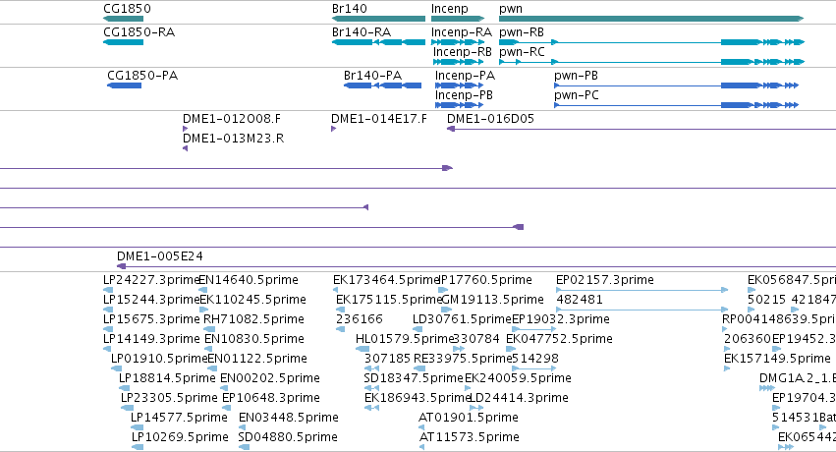Open the 482481 EST label
Image resolution: width=836 pixels, height=452 pixels.
coord(580,300)
